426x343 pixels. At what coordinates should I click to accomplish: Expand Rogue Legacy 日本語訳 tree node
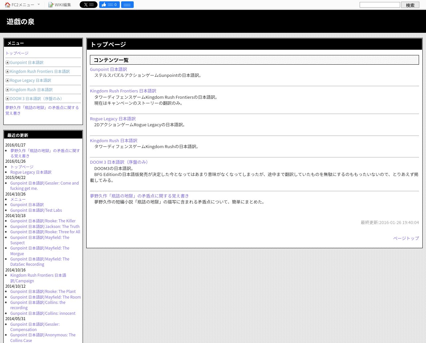[7, 80]
